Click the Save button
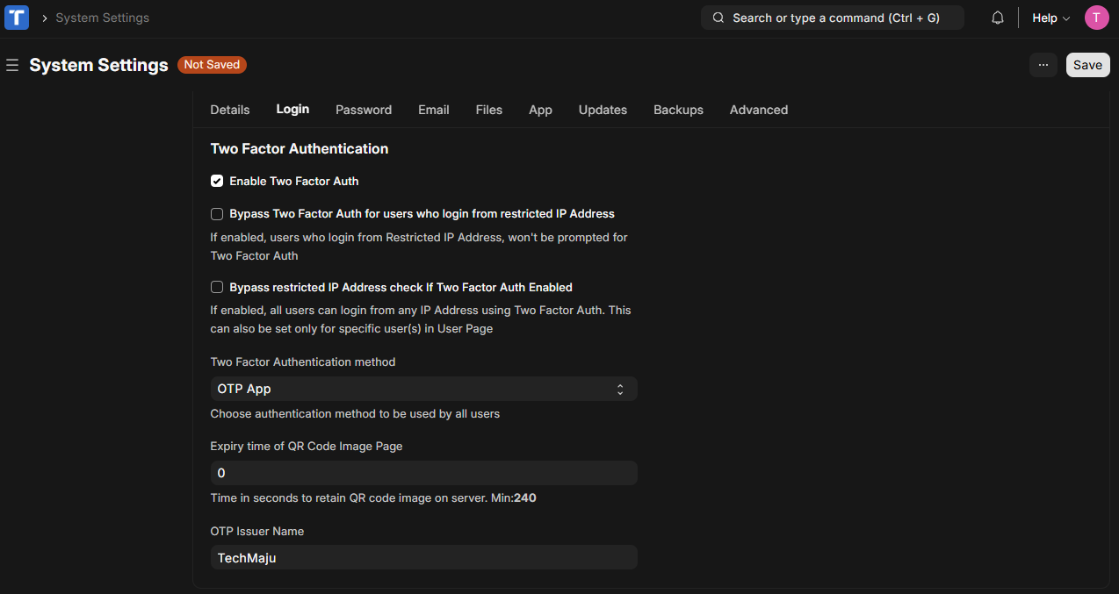Viewport: 1119px width, 594px height. click(x=1087, y=64)
